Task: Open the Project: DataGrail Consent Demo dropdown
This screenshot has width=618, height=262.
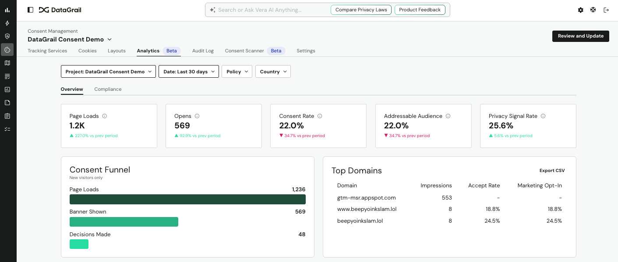Action: click(x=108, y=72)
